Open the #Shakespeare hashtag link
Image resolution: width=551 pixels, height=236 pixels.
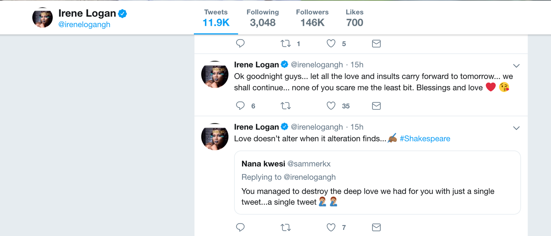(x=425, y=139)
